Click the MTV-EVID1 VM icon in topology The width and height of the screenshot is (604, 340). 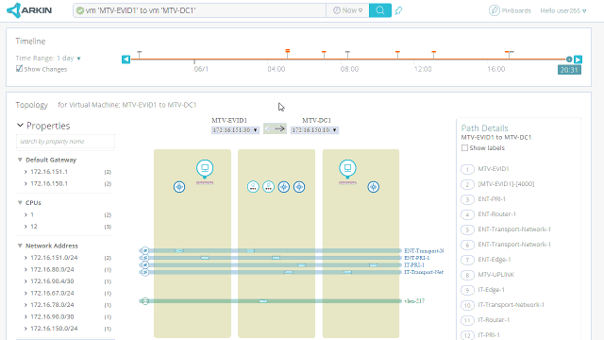[x=205, y=168]
